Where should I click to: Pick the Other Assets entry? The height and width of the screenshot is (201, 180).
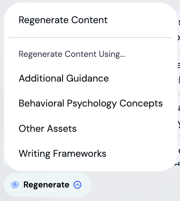click(x=47, y=129)
